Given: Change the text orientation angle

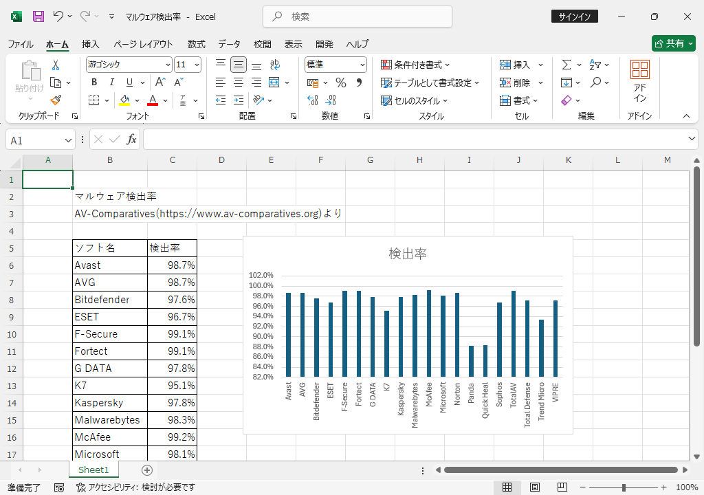Looking at the screenshot, I should tap(258, 100).
